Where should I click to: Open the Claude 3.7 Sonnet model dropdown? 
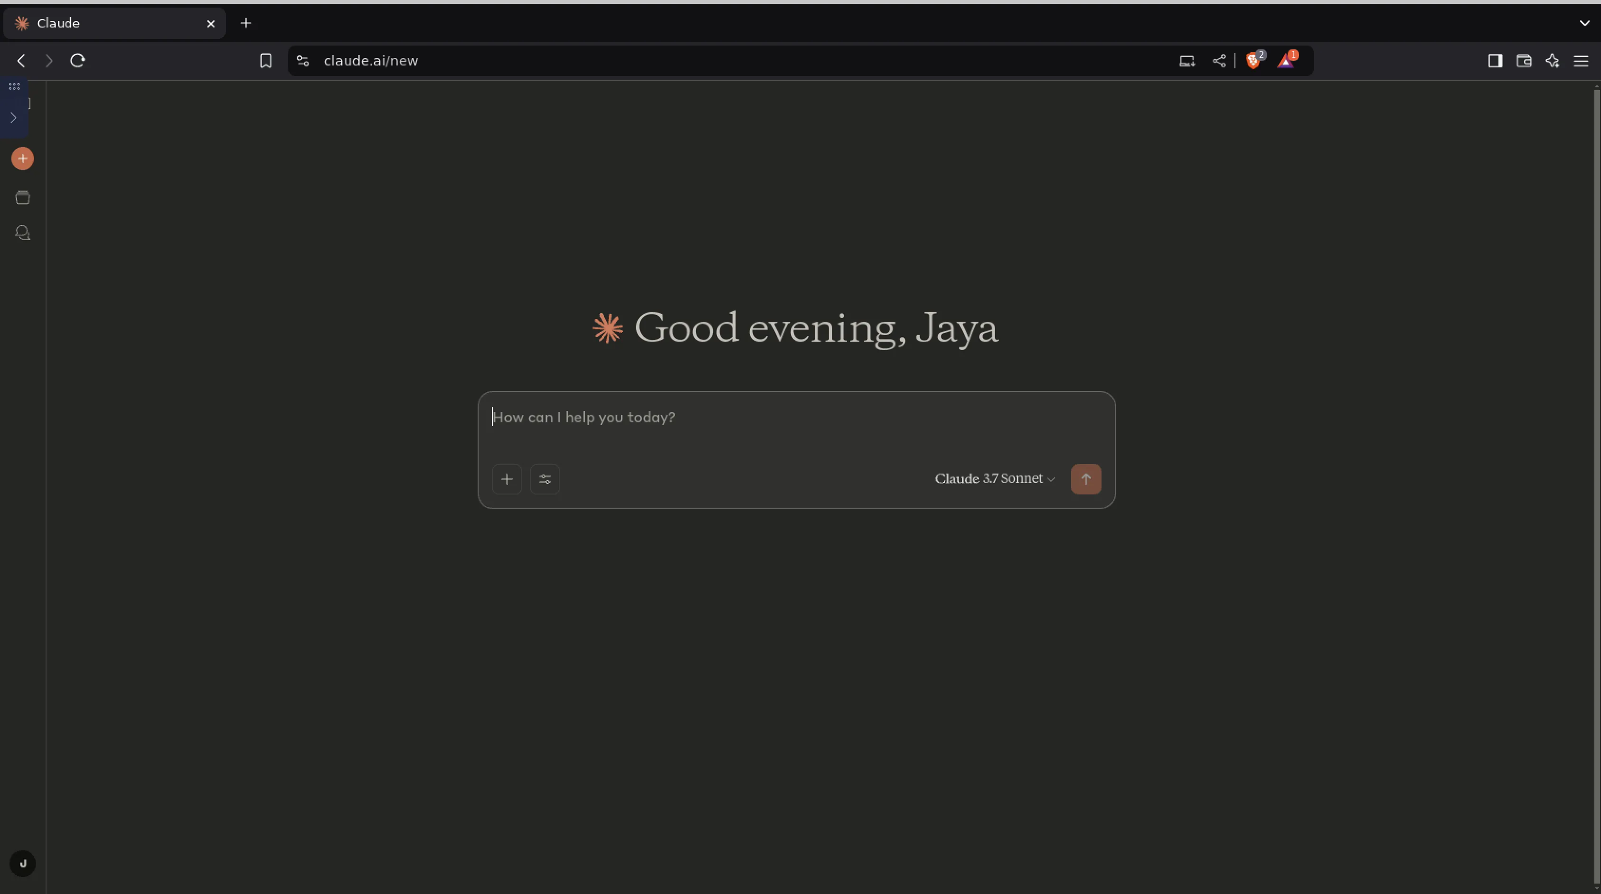point(995,479)
